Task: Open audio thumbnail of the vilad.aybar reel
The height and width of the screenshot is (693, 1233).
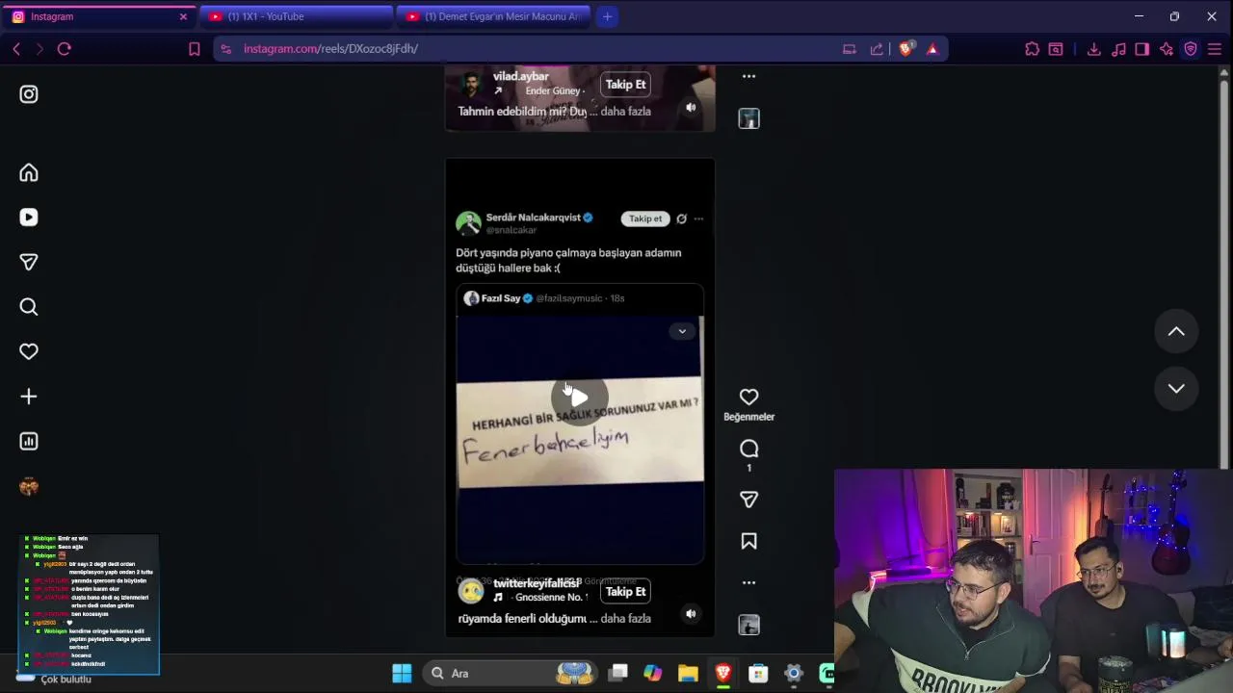Action: [748, 118]
